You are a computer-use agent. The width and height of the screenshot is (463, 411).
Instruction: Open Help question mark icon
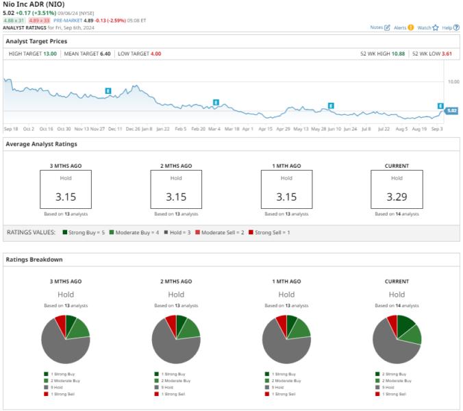(455, 27)
